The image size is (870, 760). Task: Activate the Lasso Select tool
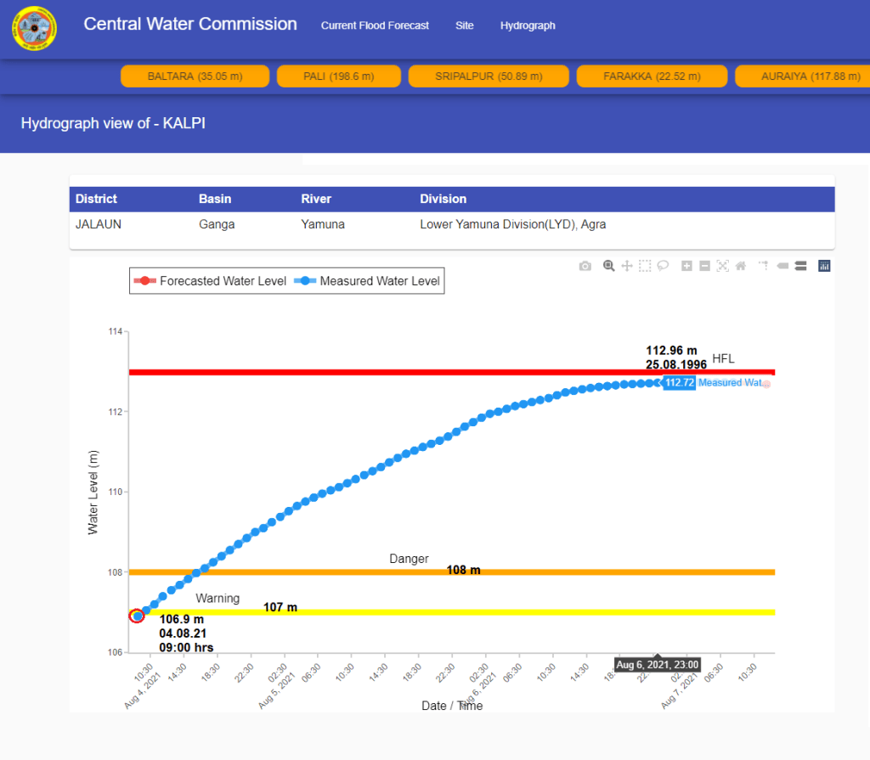tap(663, 266)
